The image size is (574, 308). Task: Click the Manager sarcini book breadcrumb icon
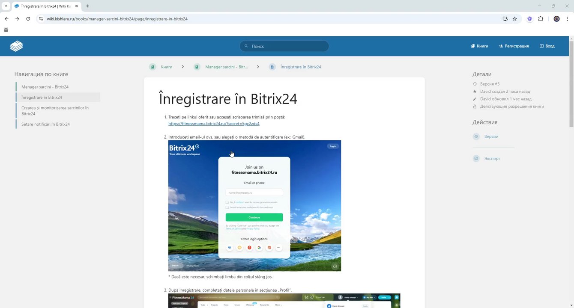(197, 67)
